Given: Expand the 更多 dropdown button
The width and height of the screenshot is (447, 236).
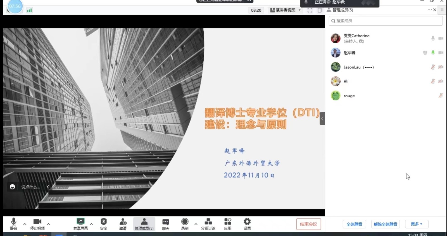Looking at the screenshot, I should tap(416, 224).
